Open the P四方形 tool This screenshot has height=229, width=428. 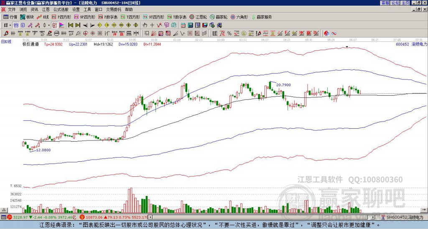click(x=61, y=17)
